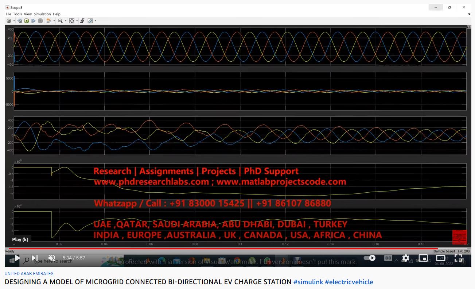Open the Cursor Measurements ruler icon
This screenshot has width=475, height=289.
(x=90, y=21)
